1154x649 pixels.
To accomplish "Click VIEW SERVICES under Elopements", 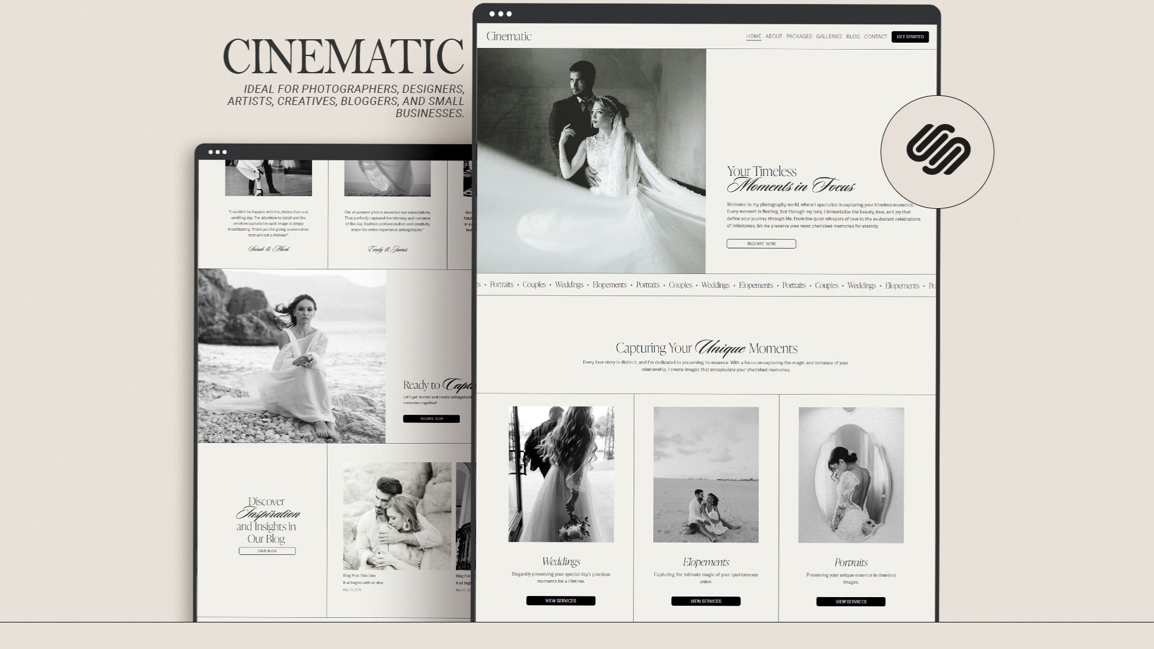I will 706,601.
